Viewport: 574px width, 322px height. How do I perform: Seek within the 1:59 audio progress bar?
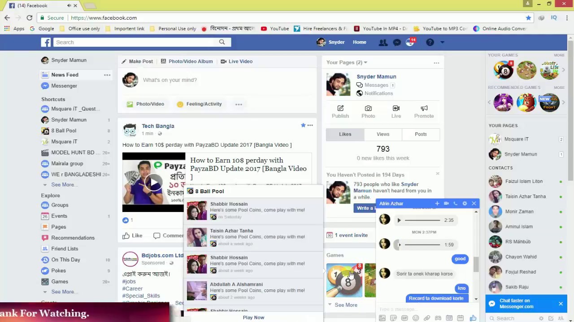(422, 245)
